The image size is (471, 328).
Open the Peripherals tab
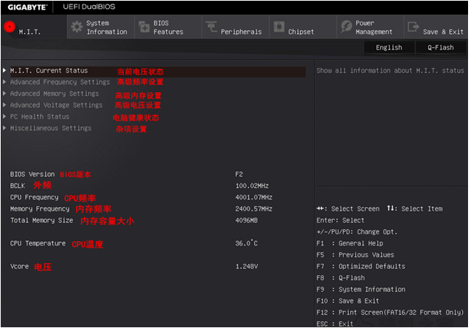[235, 27]
